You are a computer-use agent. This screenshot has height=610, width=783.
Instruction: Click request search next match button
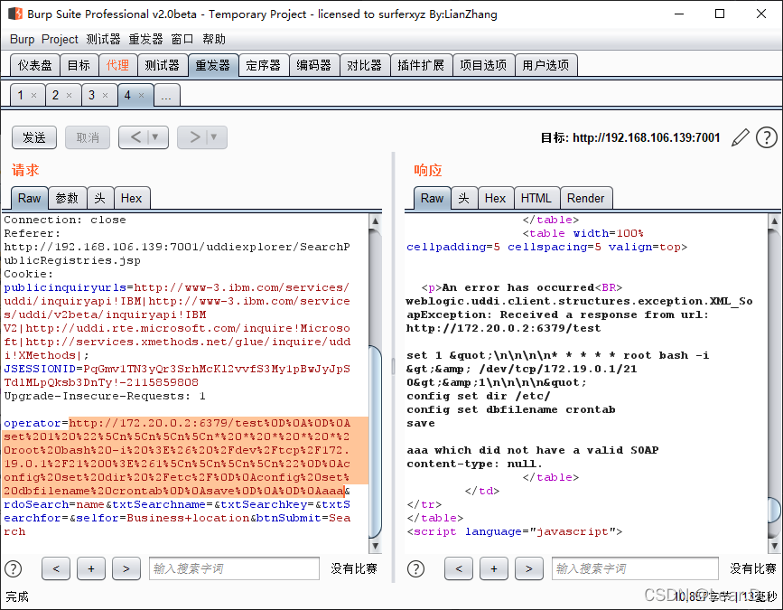click(x=126, y=568)
